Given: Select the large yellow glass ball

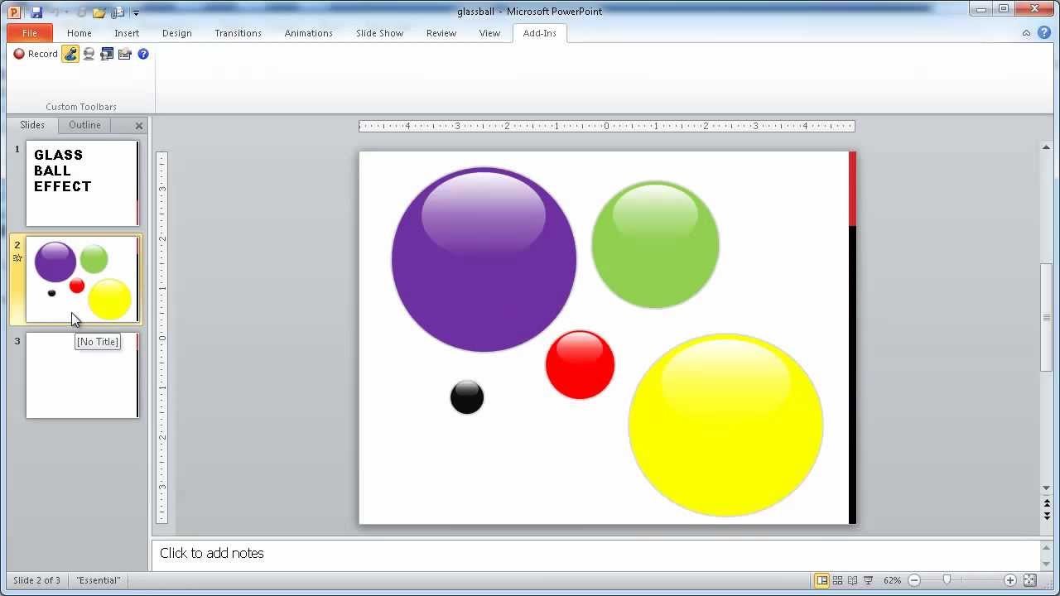Looking at the screenshot, I should (x=725, y=425).
